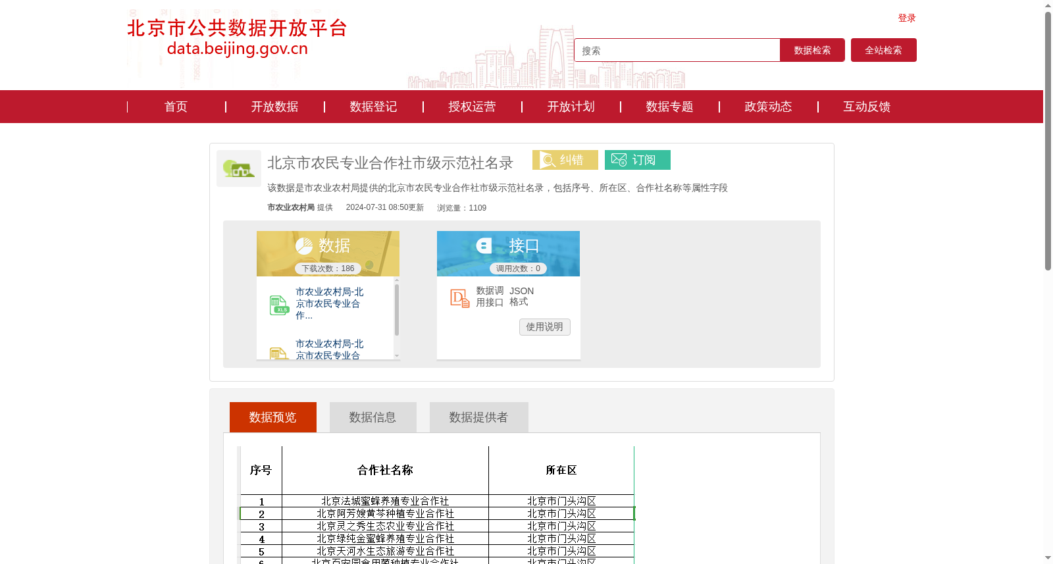Click 市农业农村局 provider name
Viewport: 1053px width, 564px height.
coord(291,207)
